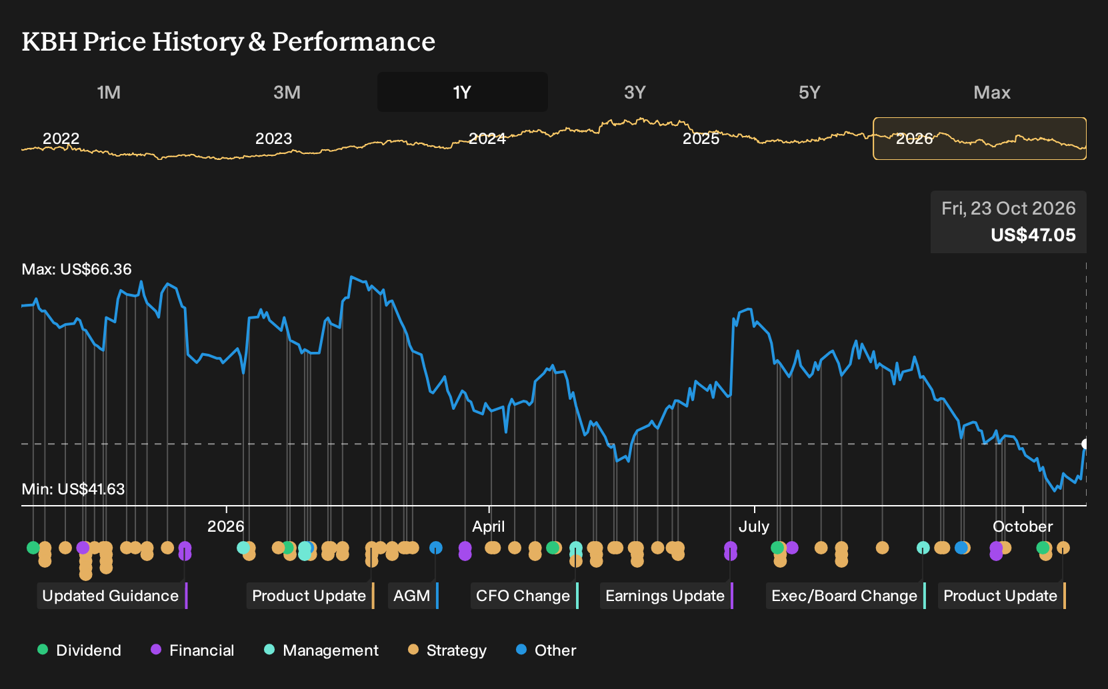Screen dimensions: 1108x689
Task: Click the teal Management dot above Exec/Board Change
Action: 923,548
